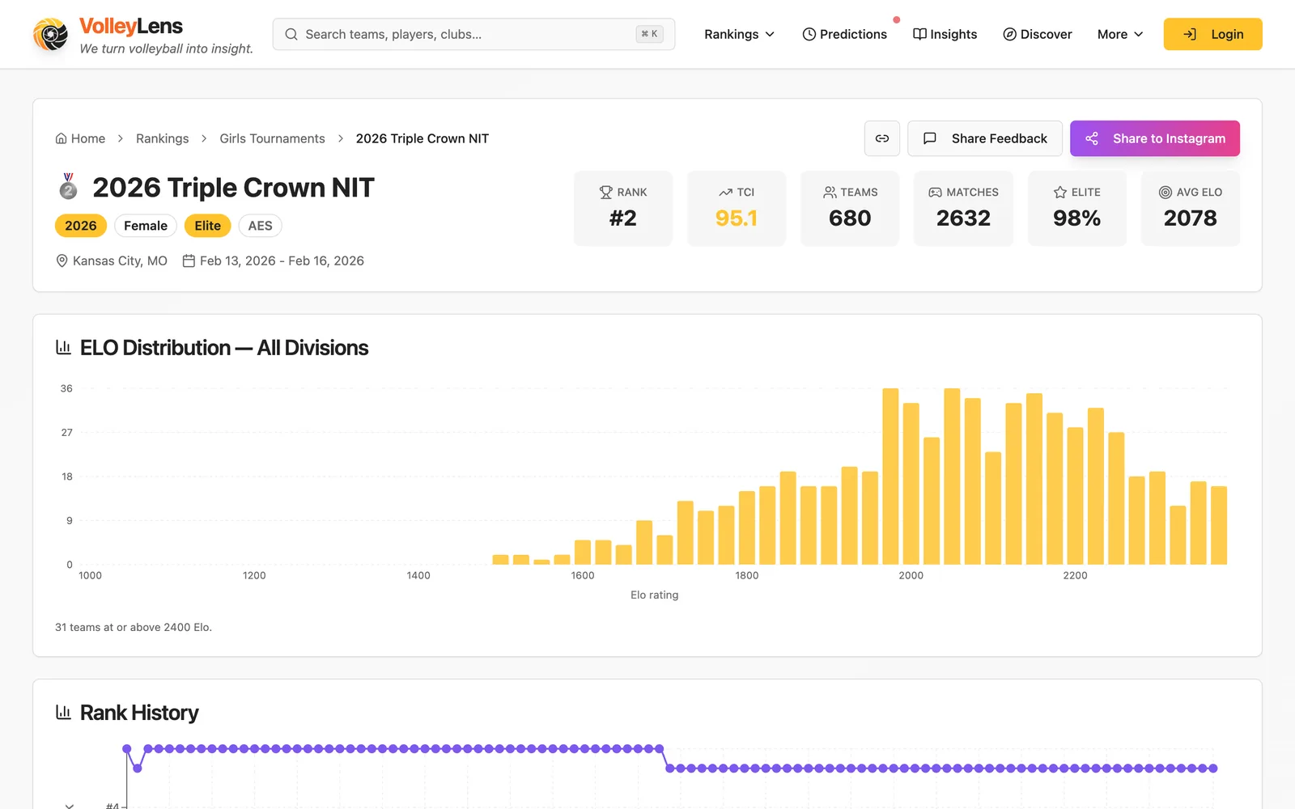Click the star icon in ELITE card
Image resolution: width=1295 pixels, height=809 pixels.
point(1060,192)
